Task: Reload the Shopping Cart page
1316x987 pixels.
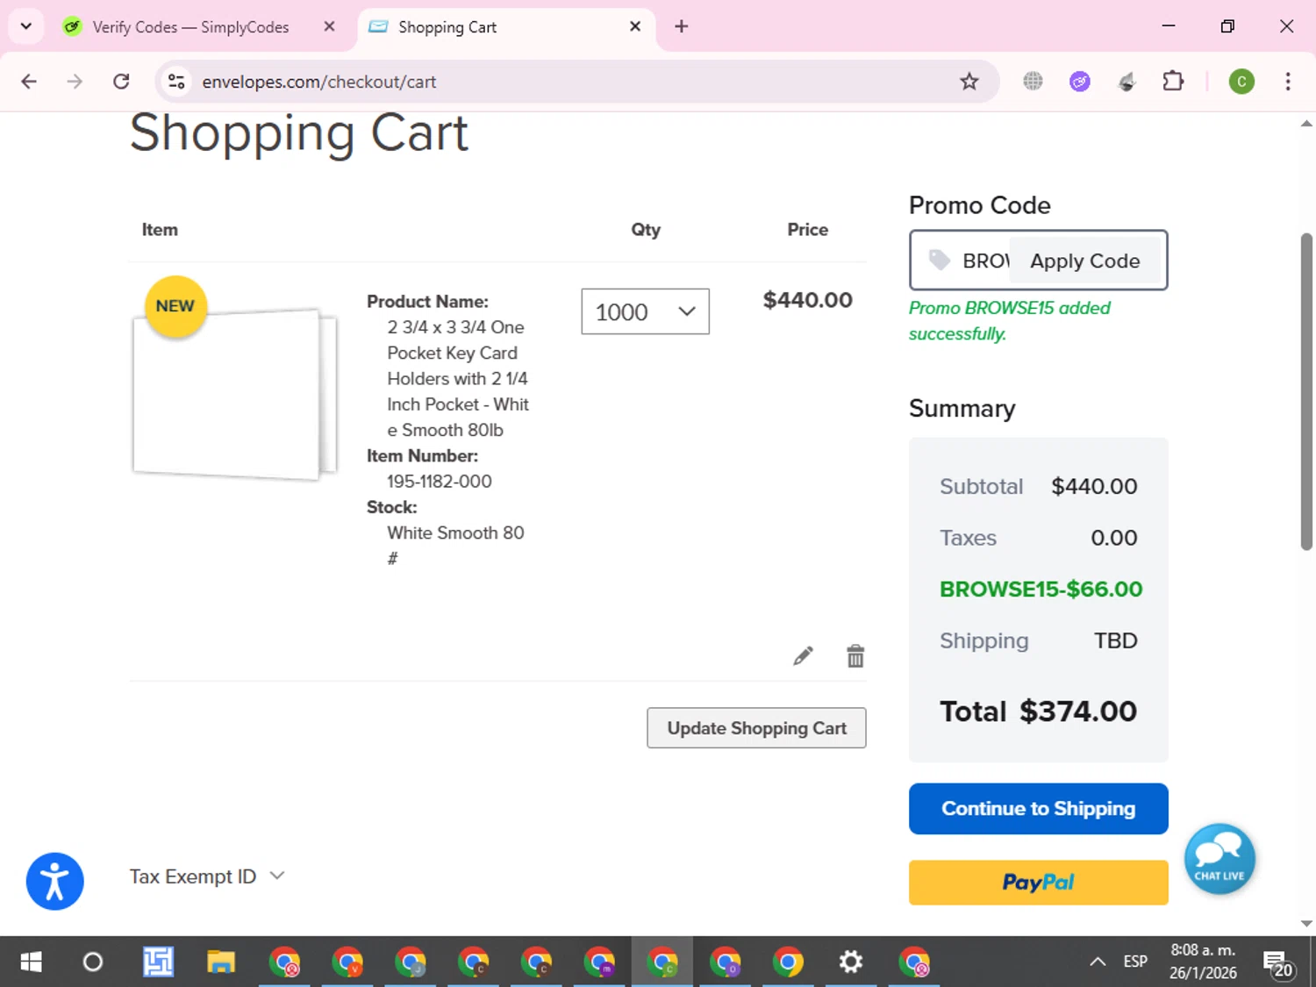Action: [x=121, y=82]
